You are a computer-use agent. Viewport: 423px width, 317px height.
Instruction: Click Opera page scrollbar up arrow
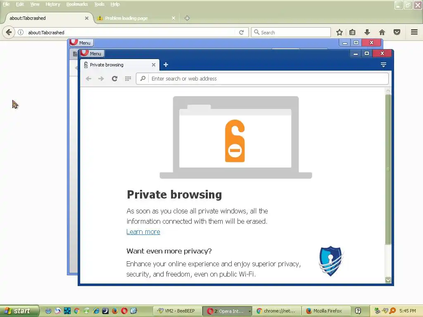tap(388, 90)
